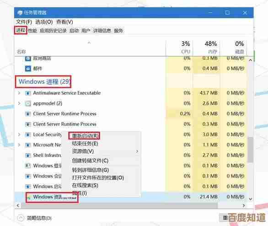Click the 简略信息(D) fewer details link

pos(39,218)
